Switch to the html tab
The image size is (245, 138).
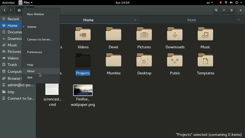[191, 20]
